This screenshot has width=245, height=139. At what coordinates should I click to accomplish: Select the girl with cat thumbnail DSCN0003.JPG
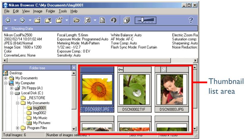click(172, 89)
